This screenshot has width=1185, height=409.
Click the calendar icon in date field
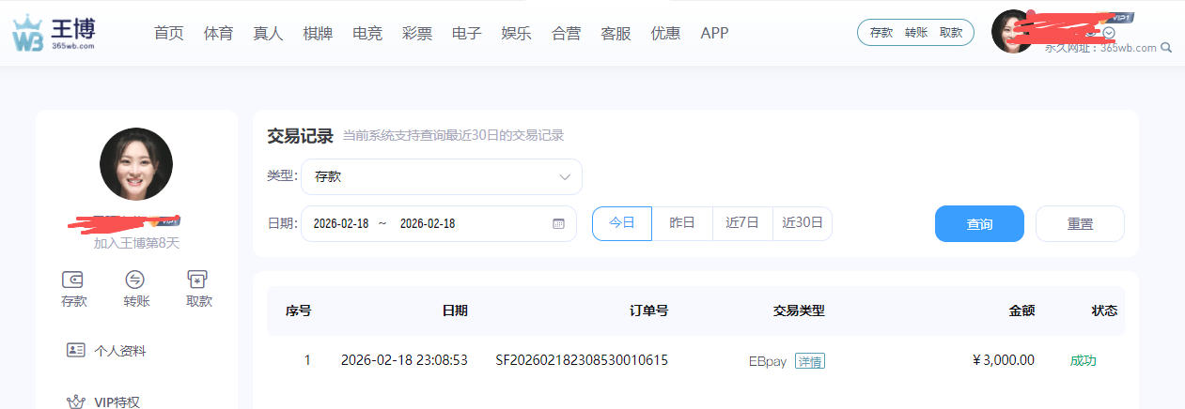point(558,224)
